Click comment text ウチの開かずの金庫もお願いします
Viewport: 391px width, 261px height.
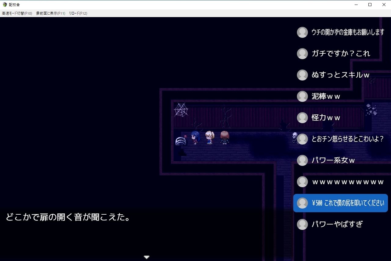click(348, 32)
